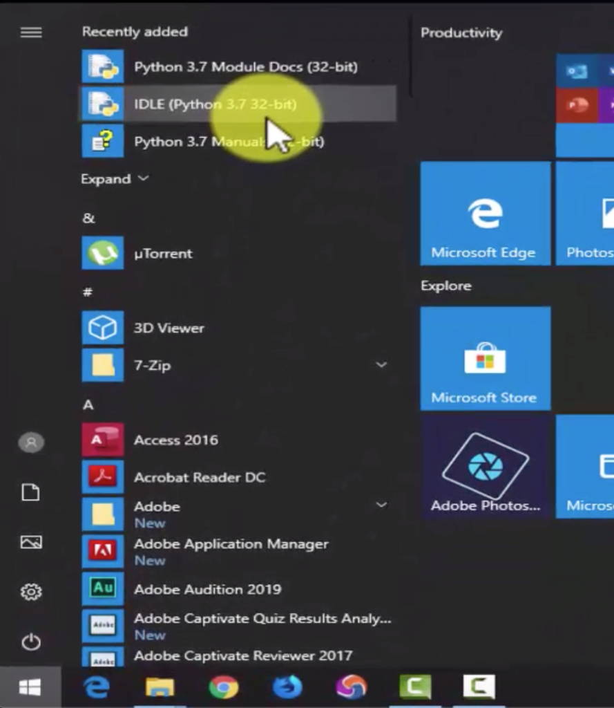Open File Explorer from the taskbar
The image size is (614, 708).
pyautogui.click(x=160, y=687)
